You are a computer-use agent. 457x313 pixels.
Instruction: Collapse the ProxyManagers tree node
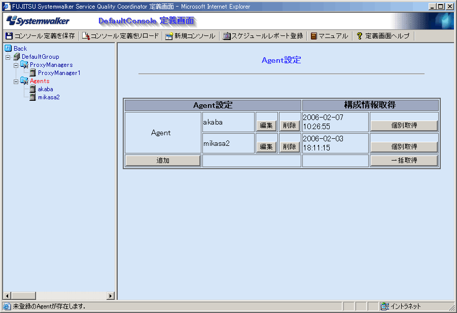(x=16, y=65)
